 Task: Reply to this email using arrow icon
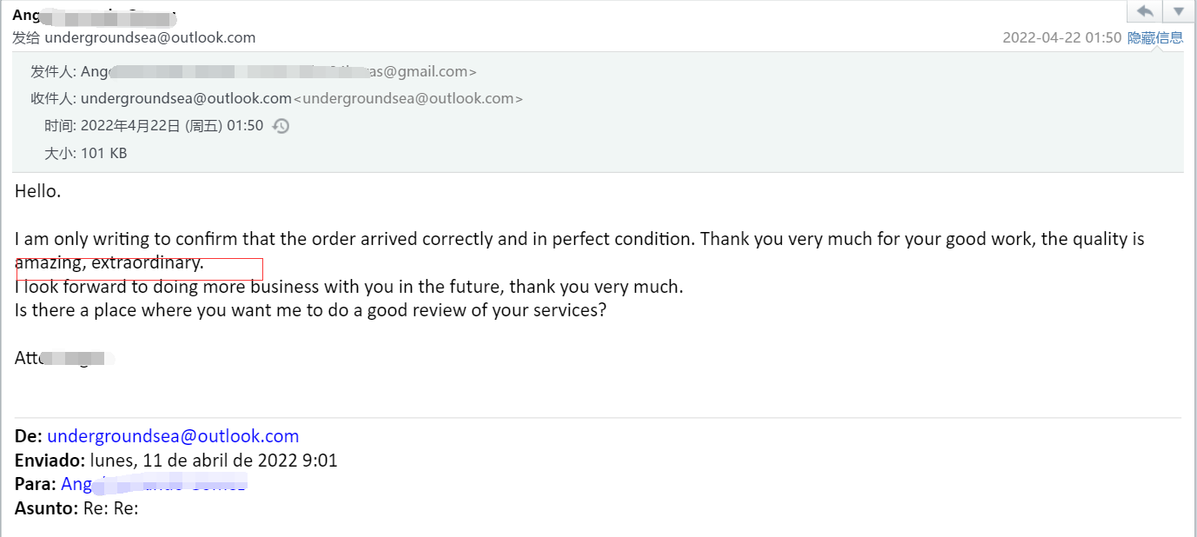[x=1145, y=11]
